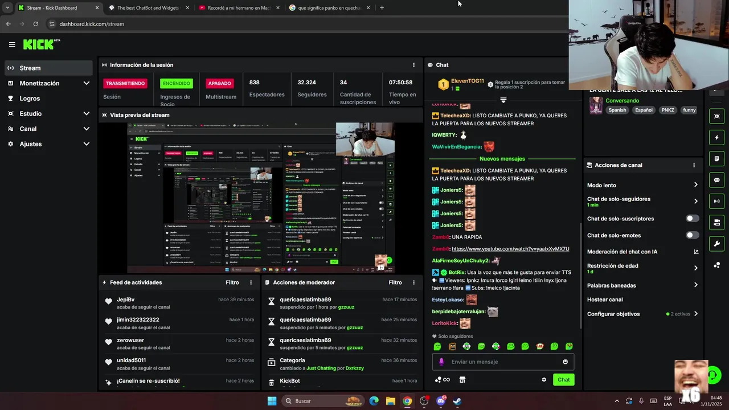The image size is (729, 410).
Task: Click the first green emote in the quick emote row
Action: pyautogui.click(x=437, y=346)
